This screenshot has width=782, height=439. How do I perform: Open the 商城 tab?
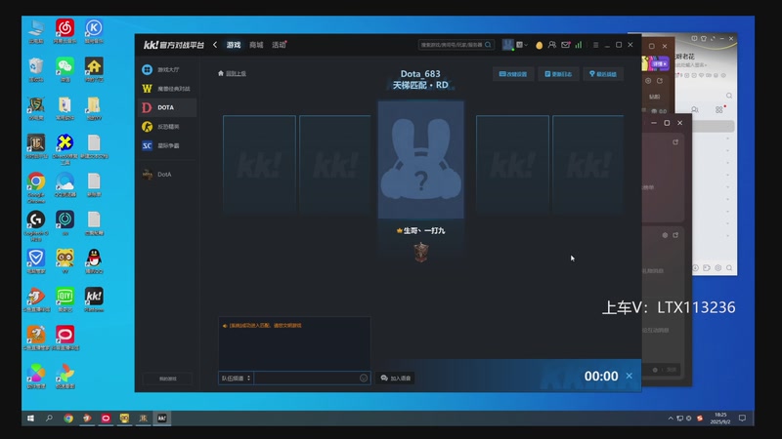click(x=256, y=45)
